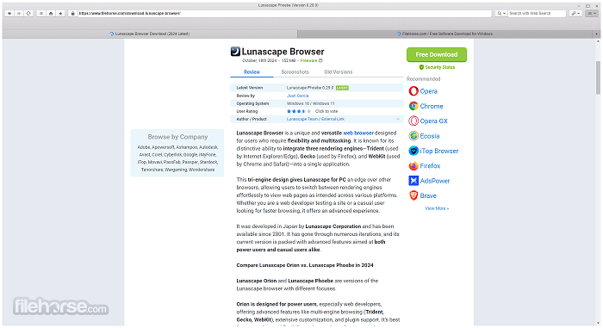Image resolution: width=603 pixels, height=328 pixels.
Task: Click the info icon next to Freeware
Action: pos(320,61)
